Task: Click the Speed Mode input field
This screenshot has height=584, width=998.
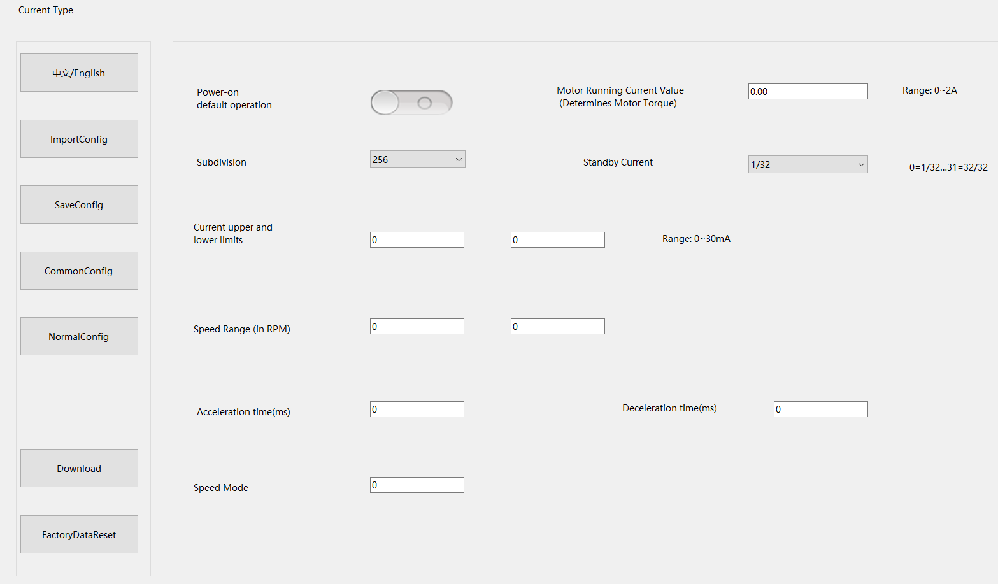Action: (x=417, y=485)
